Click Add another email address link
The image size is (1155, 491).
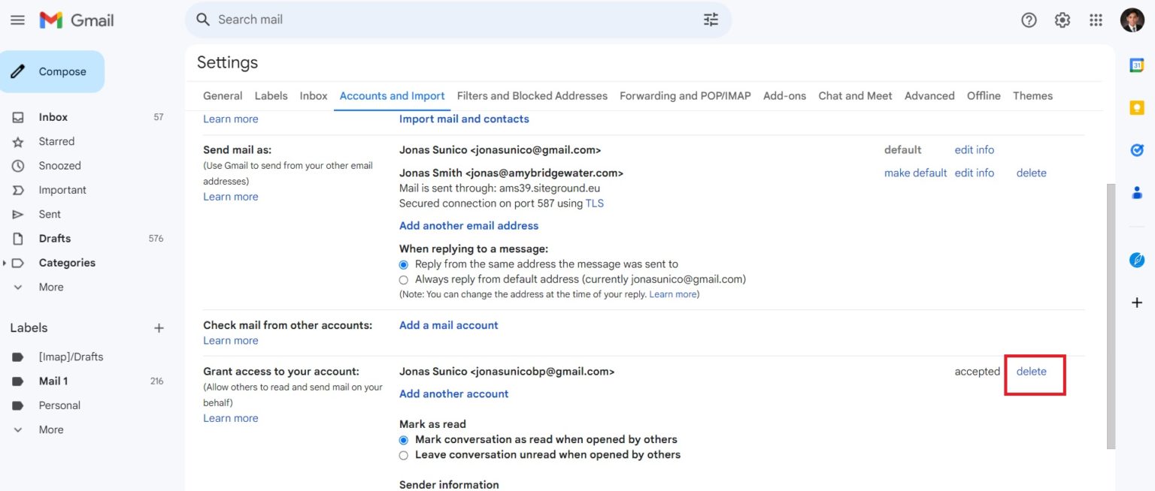[468, 225]
